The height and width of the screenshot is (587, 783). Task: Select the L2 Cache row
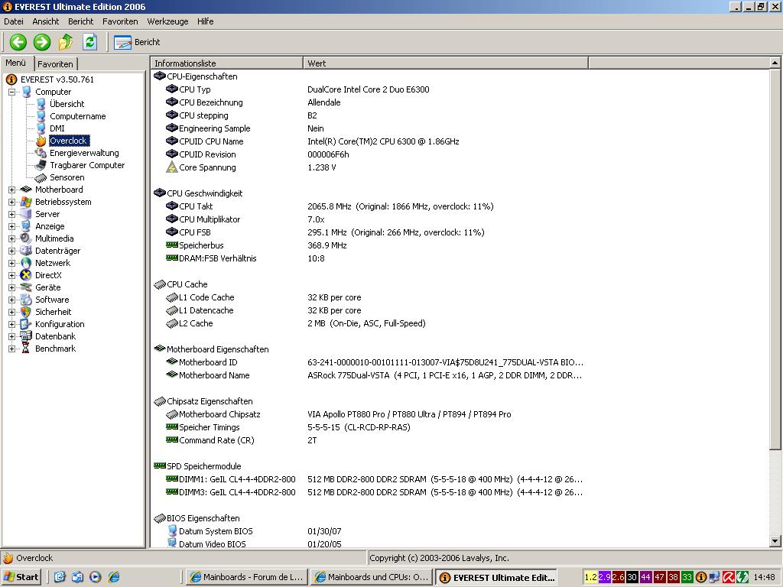369,323
